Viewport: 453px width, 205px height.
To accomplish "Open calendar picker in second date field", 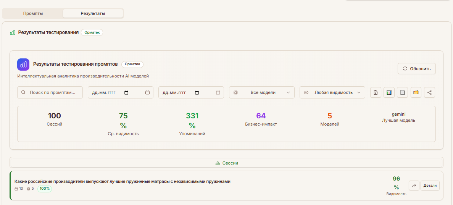I will click(197, 92).
